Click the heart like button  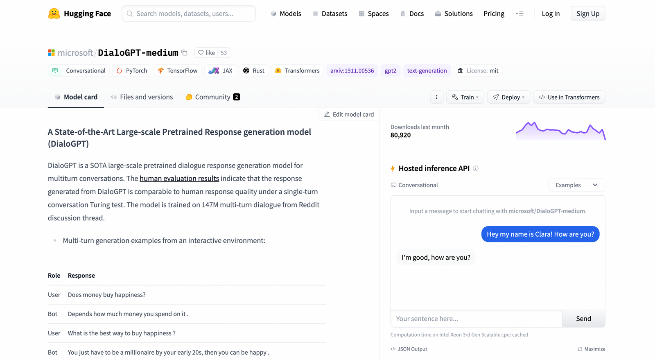[x=206, y=53]
